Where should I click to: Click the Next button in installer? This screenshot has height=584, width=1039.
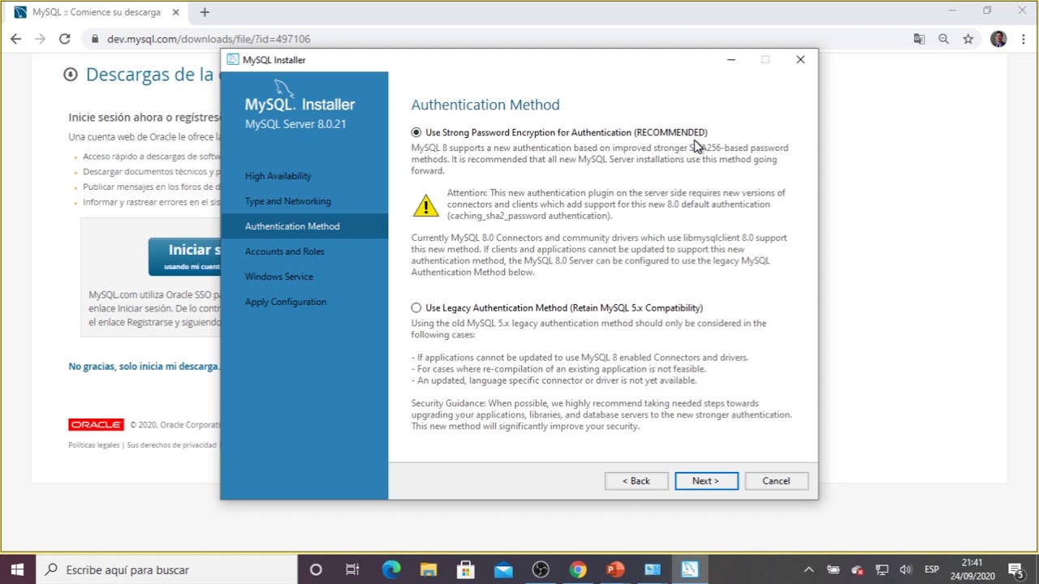[x=706, y=481]
